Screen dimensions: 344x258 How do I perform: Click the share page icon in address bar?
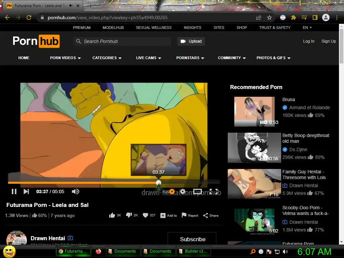[259, 17]
